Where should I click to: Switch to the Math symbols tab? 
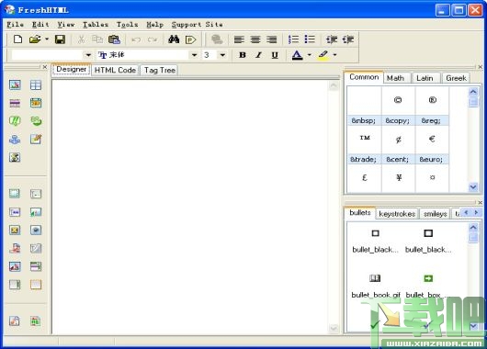tap(395, 78)
